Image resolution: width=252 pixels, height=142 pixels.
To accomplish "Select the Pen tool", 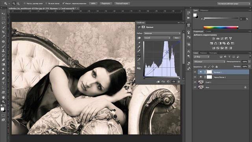I will click(3, 78).
